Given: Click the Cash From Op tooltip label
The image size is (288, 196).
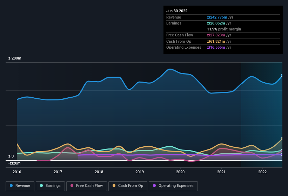Looking at the screenshot, I should pyautogui.click(x=179, y=41).
